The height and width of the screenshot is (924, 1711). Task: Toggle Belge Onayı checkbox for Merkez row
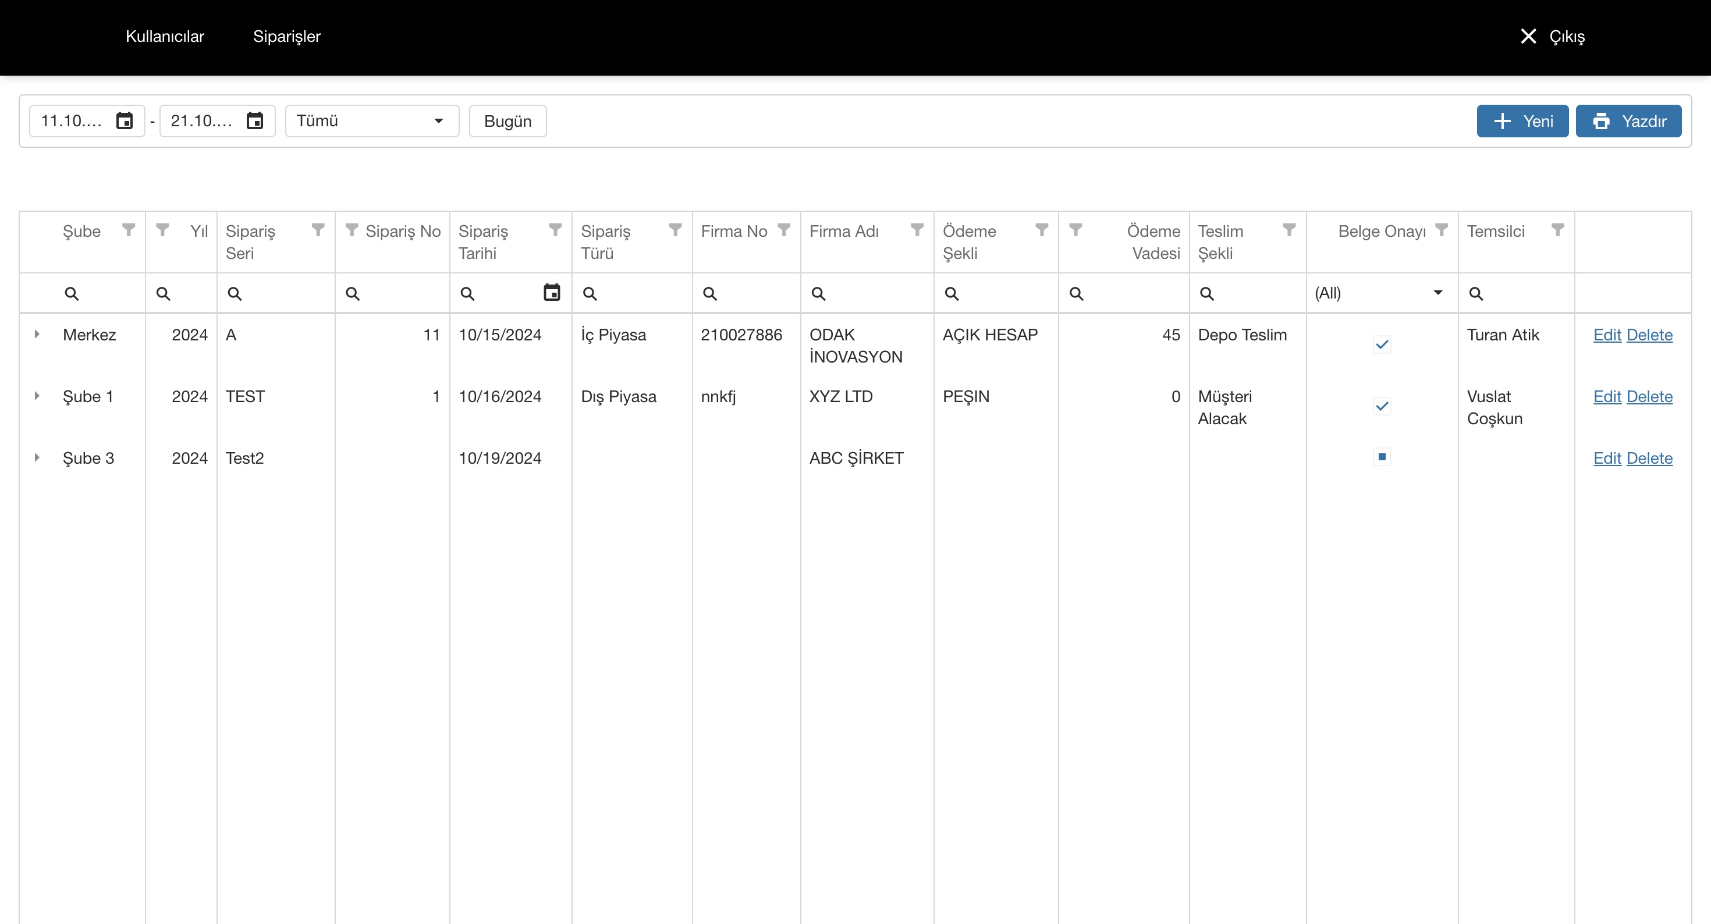click(x=1382, y=345)
